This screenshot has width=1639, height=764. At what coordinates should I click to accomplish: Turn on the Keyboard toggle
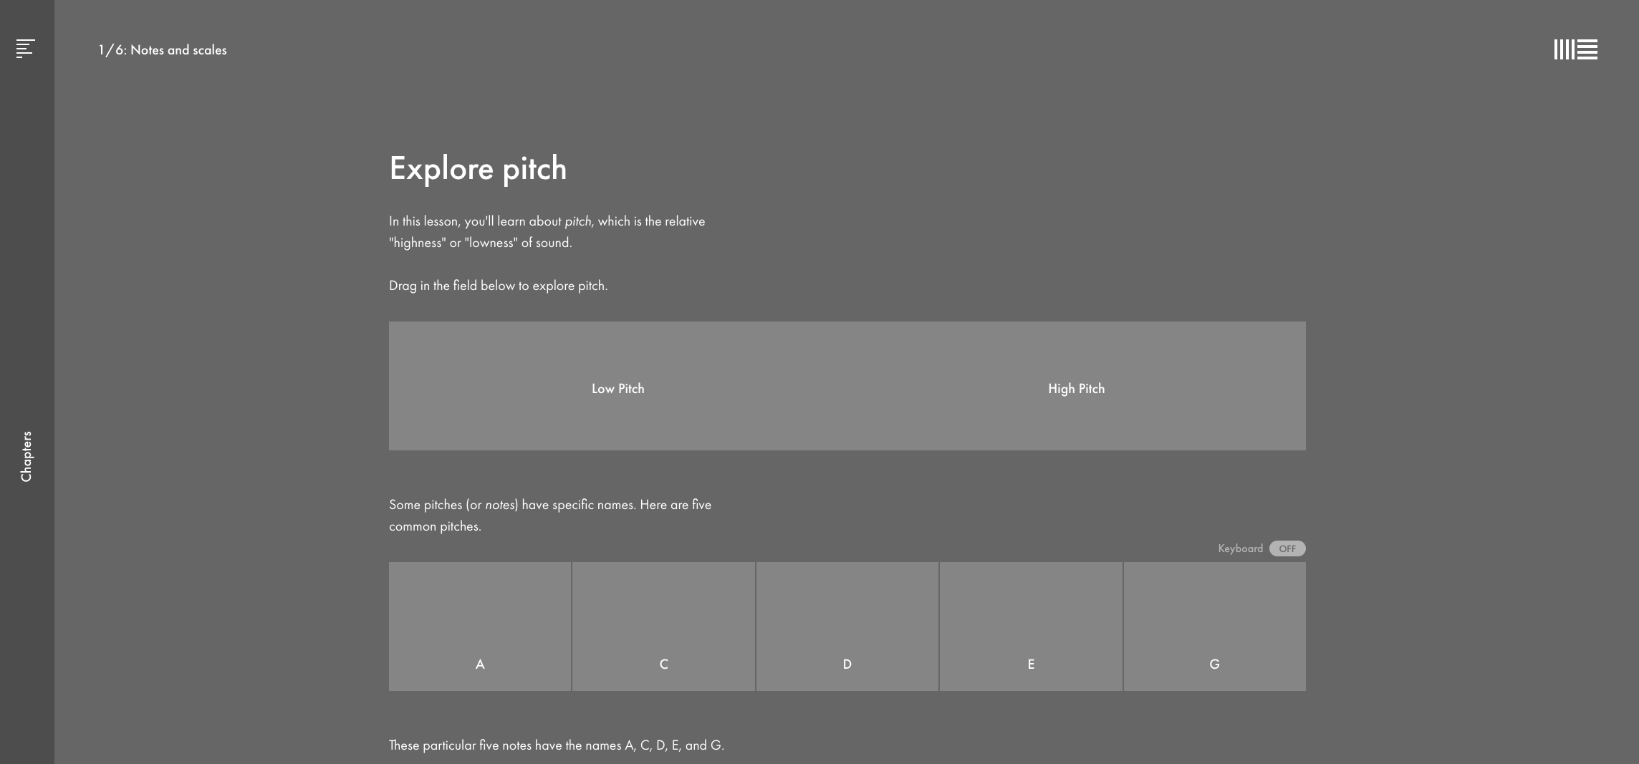(1287, 548)
